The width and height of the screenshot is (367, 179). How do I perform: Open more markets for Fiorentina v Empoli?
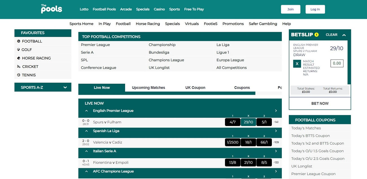[276, 163]
